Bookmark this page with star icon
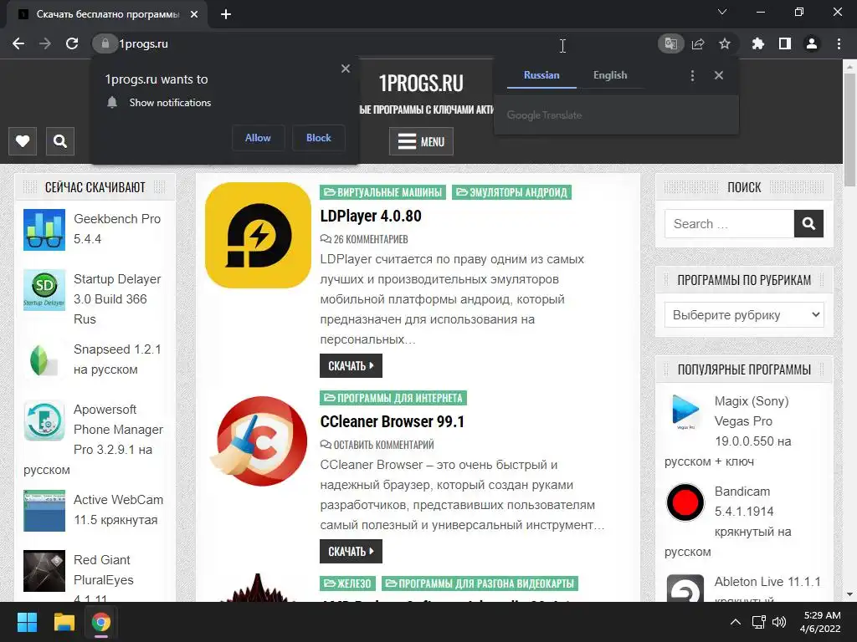Image resolution: width=857 pixels, height=642 pixels. 725,43
